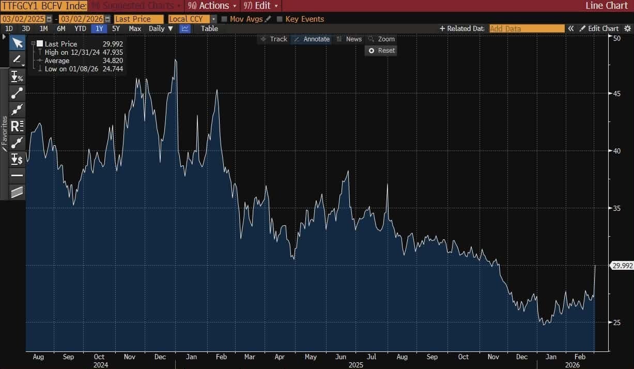Switch to the 5Y time range
The height and width of the screenshot is (369, 634).
point(116,29)
